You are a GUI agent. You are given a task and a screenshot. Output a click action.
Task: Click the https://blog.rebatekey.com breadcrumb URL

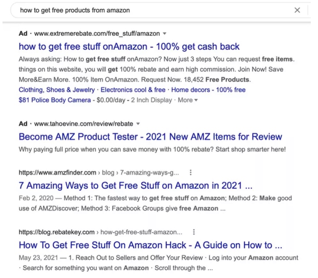57,232
